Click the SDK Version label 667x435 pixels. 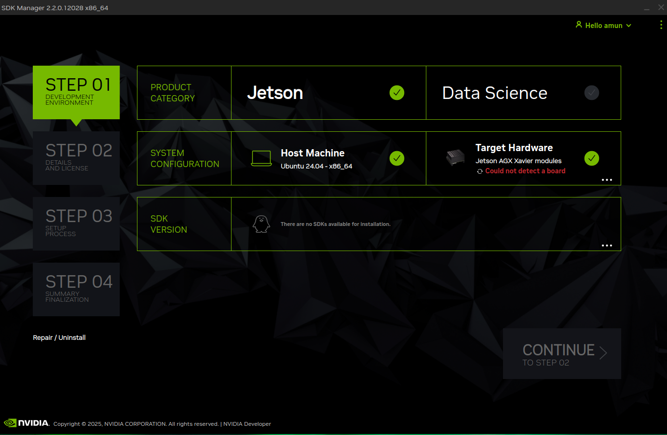169,224
